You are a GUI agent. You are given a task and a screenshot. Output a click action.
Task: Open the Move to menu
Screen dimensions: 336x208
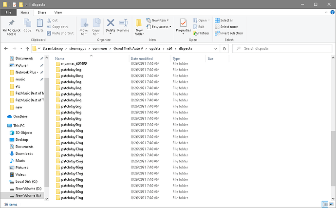84,27
